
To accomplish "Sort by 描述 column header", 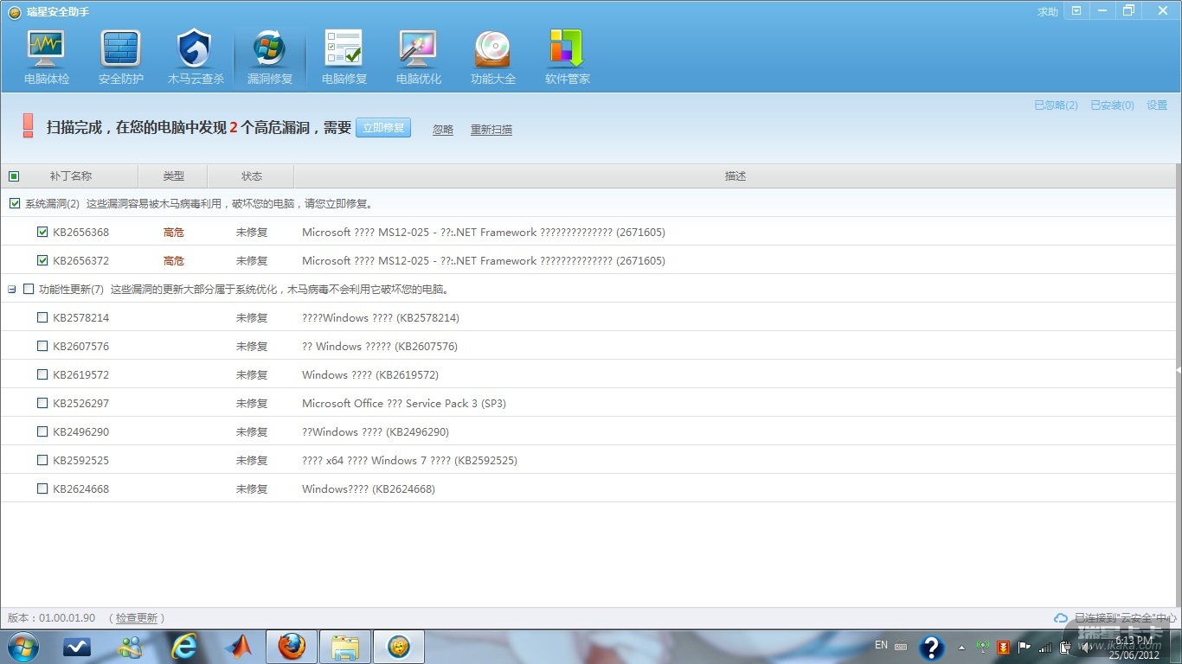I will click(x=736, y=176).
